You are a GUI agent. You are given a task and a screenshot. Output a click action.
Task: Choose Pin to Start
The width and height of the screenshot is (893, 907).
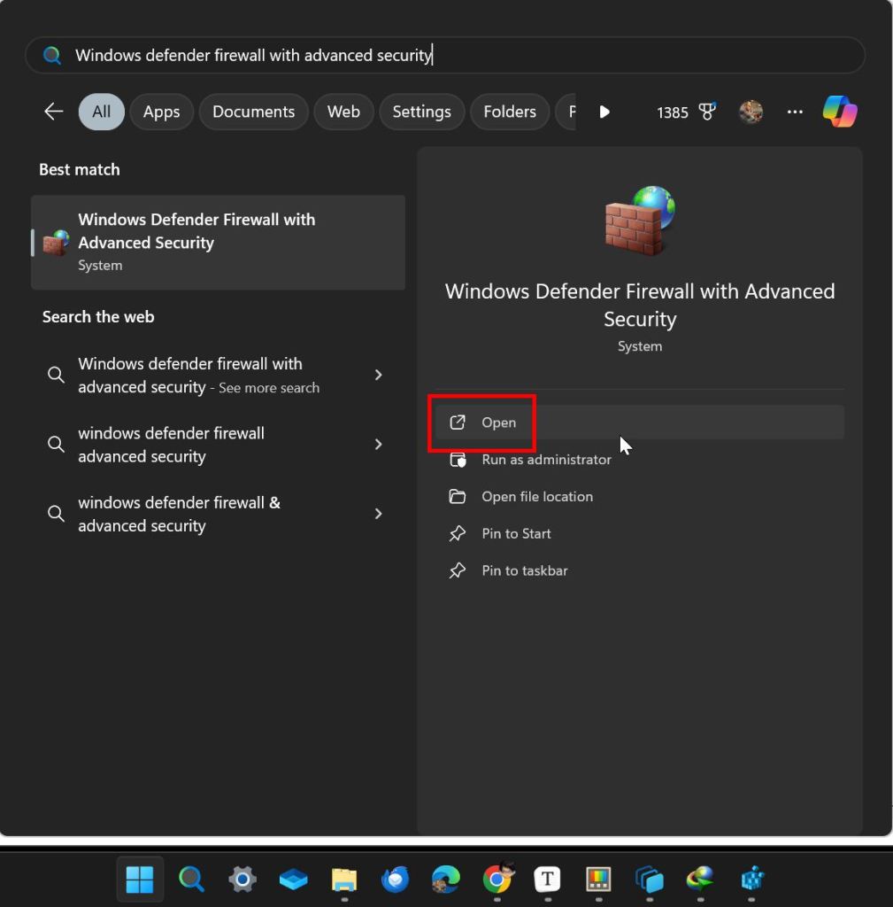point(640,533)
